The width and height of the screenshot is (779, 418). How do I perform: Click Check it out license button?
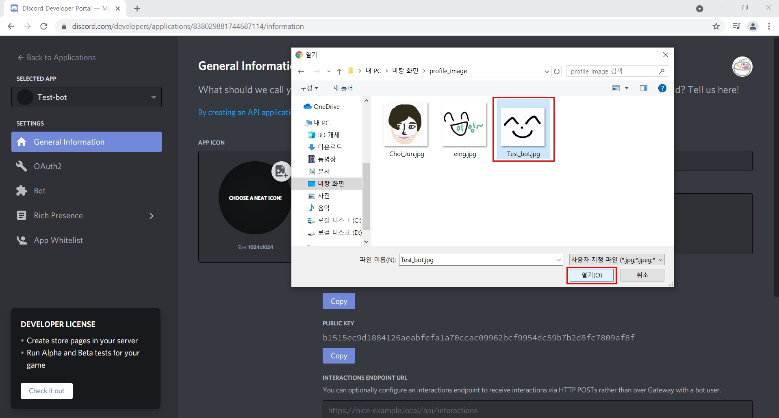pyautogui.click(x=47, y=391)
